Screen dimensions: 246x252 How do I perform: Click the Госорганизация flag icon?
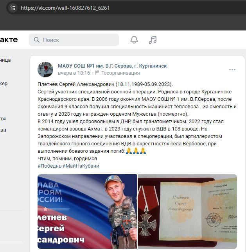[97, 73]
